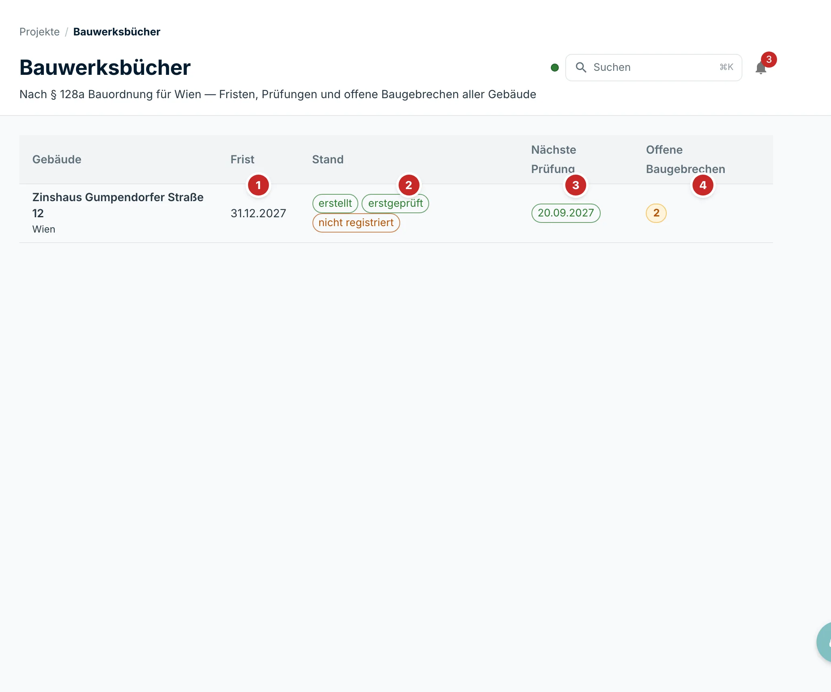The height and width of the screenshot is (692, 831).
Task: Click the Frist date 31.12.2027
Action: coord(258,213)
